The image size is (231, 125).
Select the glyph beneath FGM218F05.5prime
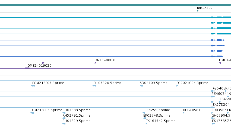point(32,113)
